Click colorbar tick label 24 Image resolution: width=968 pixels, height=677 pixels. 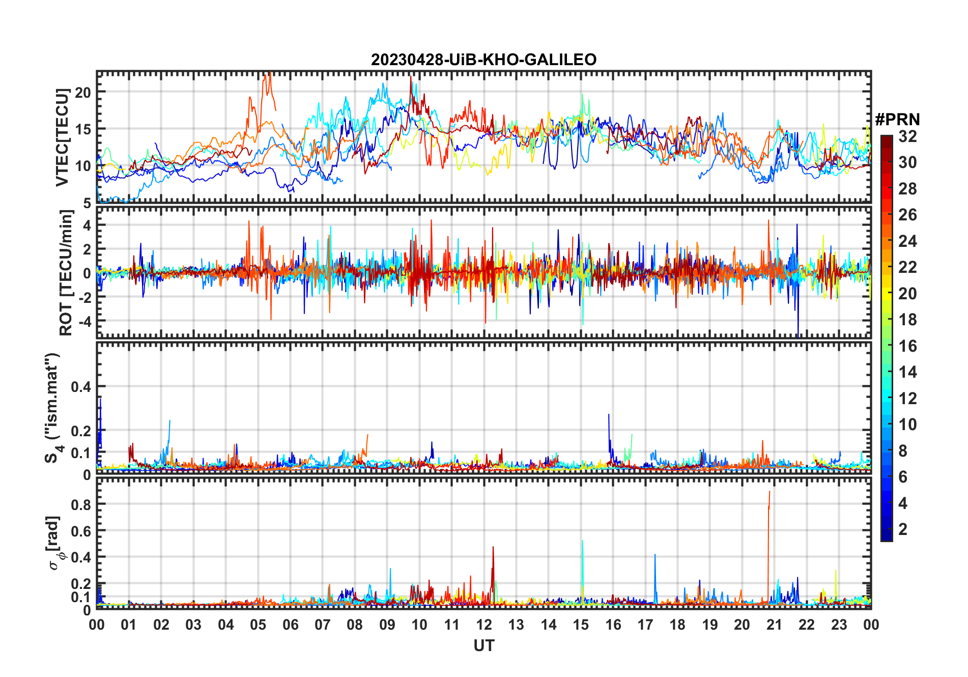[x=907, y=241]
